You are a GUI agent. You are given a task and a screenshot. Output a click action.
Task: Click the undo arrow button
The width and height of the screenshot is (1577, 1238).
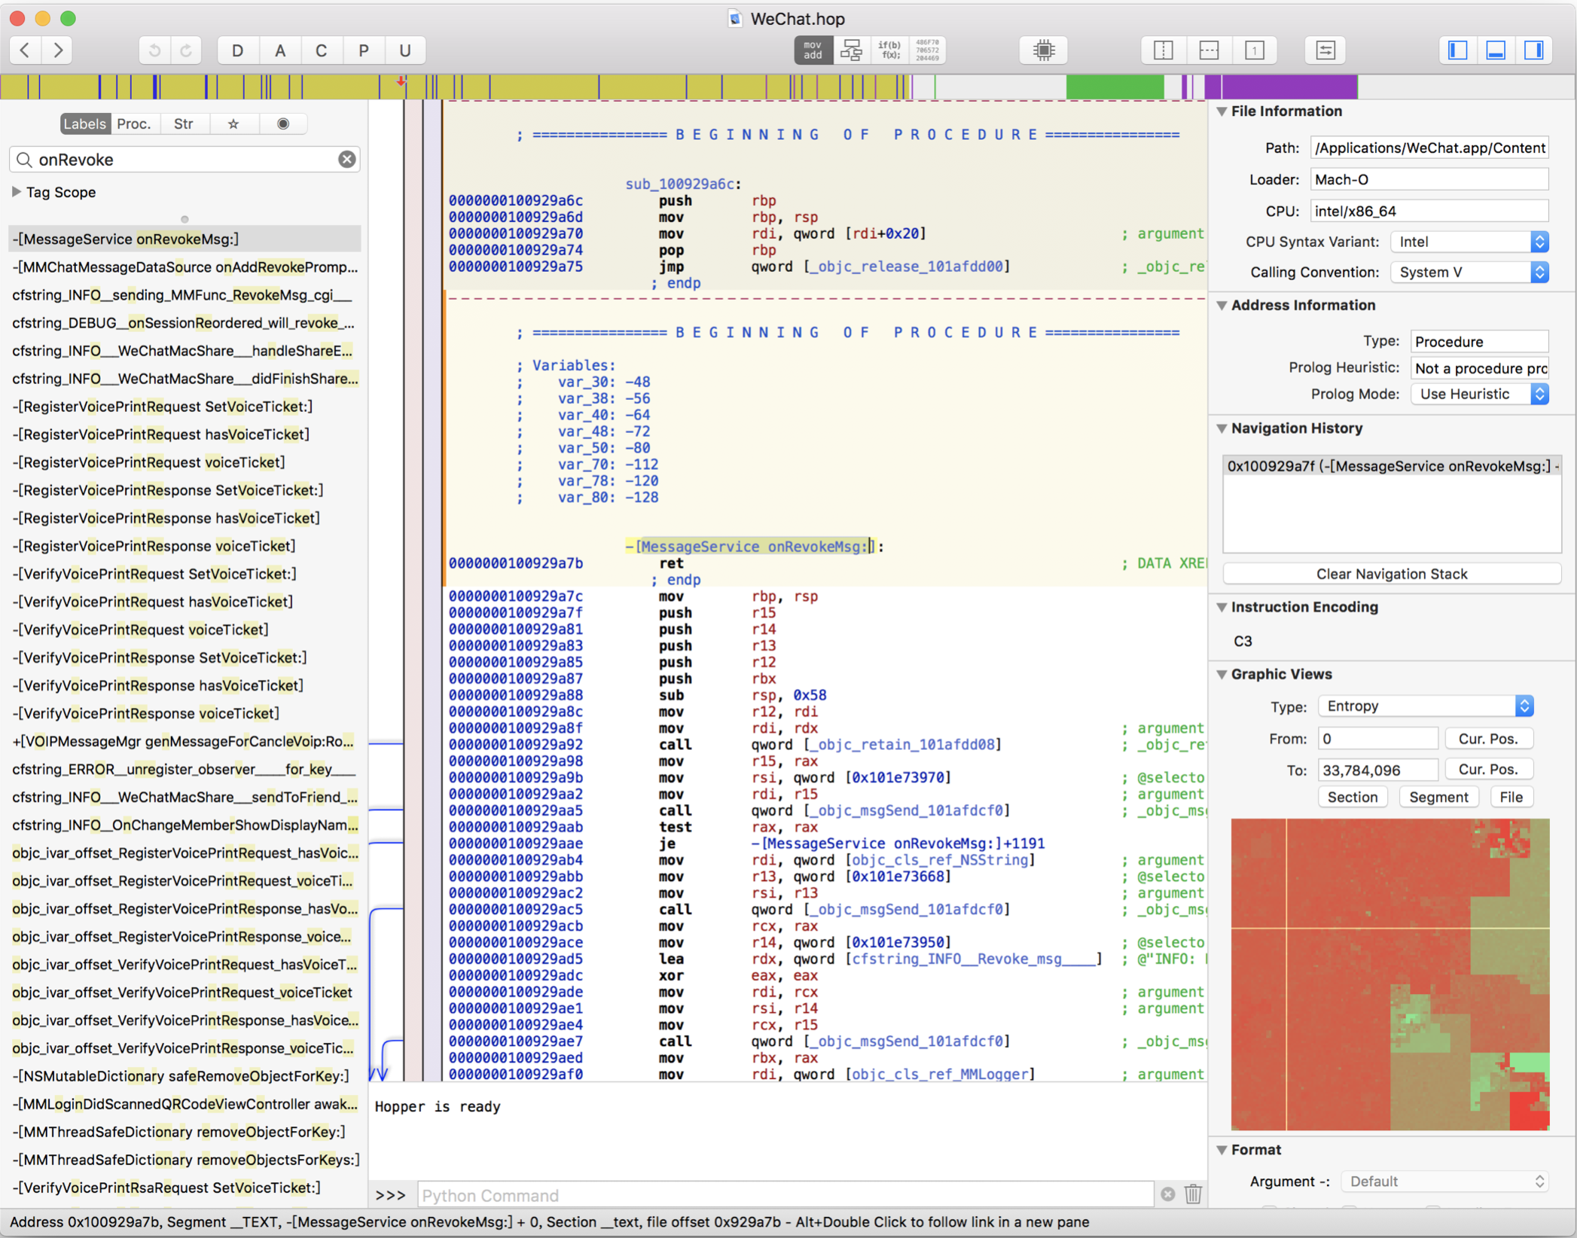[154, 50]
